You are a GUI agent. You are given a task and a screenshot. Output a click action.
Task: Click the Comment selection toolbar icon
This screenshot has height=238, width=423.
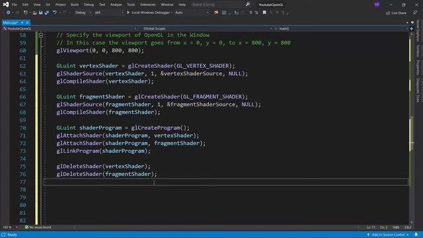[x=250, y=13]
